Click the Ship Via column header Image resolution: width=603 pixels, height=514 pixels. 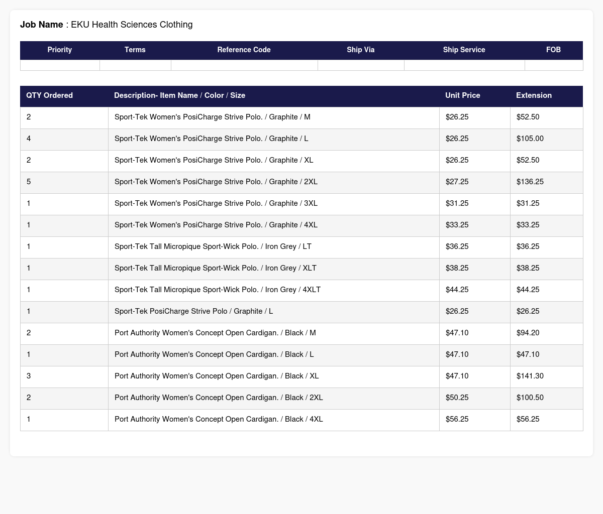[x=361, y=50]
